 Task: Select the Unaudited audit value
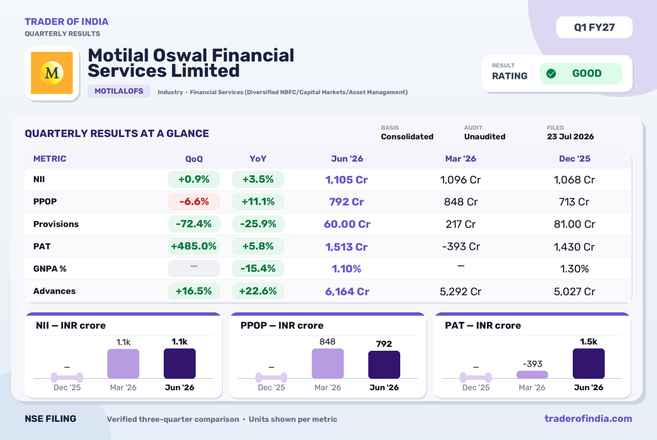(x=485, y=137)
